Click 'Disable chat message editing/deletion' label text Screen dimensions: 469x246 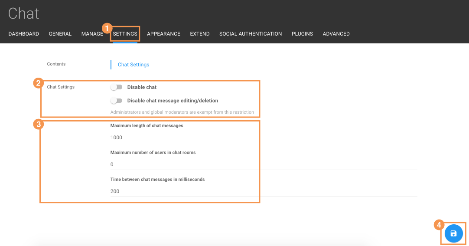click(x=173, y=101)
